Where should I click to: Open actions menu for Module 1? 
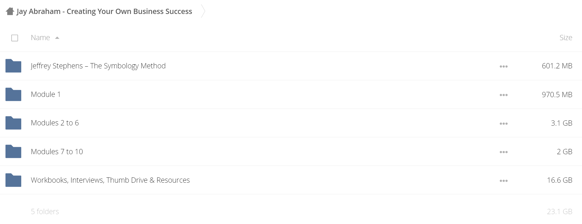click(504, 95)
